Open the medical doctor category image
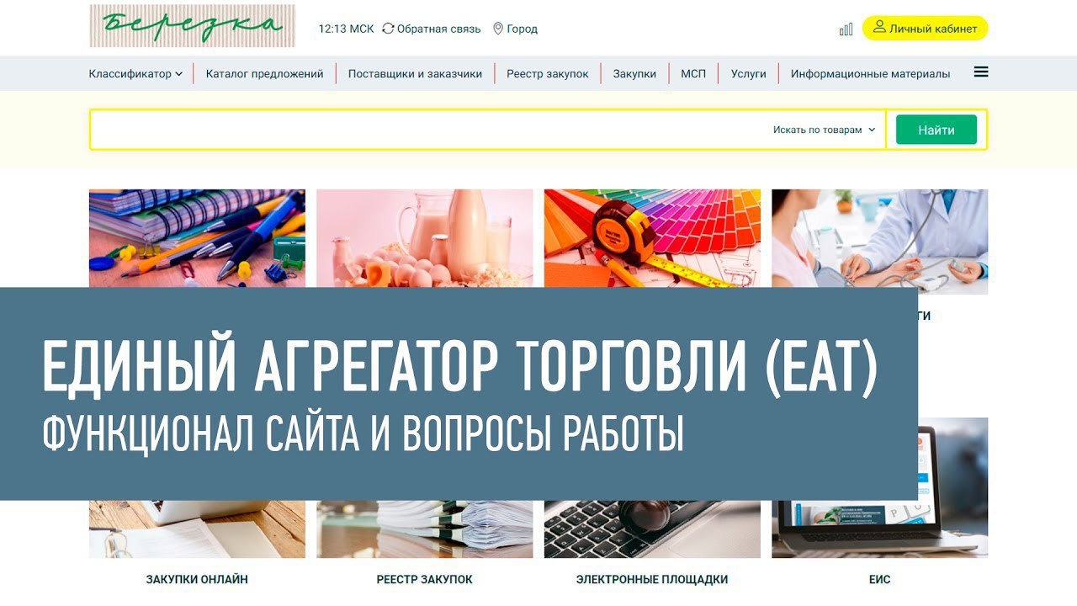1077x606 pixels. tap(880, 242)
